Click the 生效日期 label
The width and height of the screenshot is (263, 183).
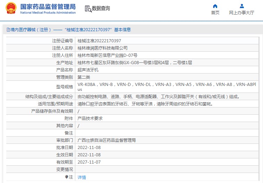point(65,155)
